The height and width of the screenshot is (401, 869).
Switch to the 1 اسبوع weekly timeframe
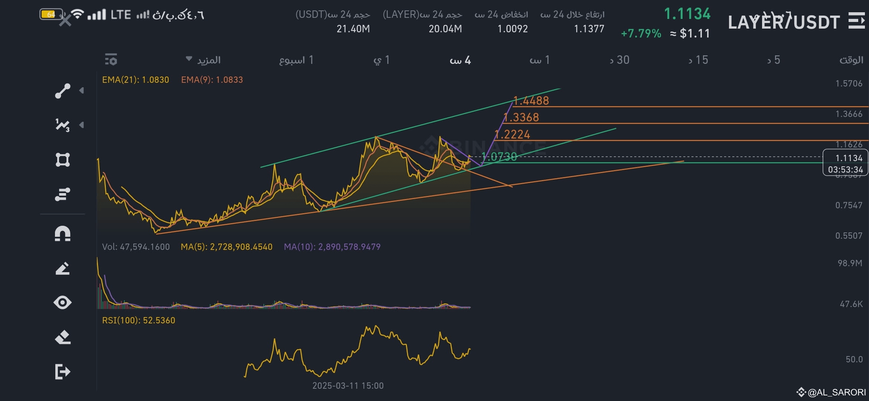point(296,60)
